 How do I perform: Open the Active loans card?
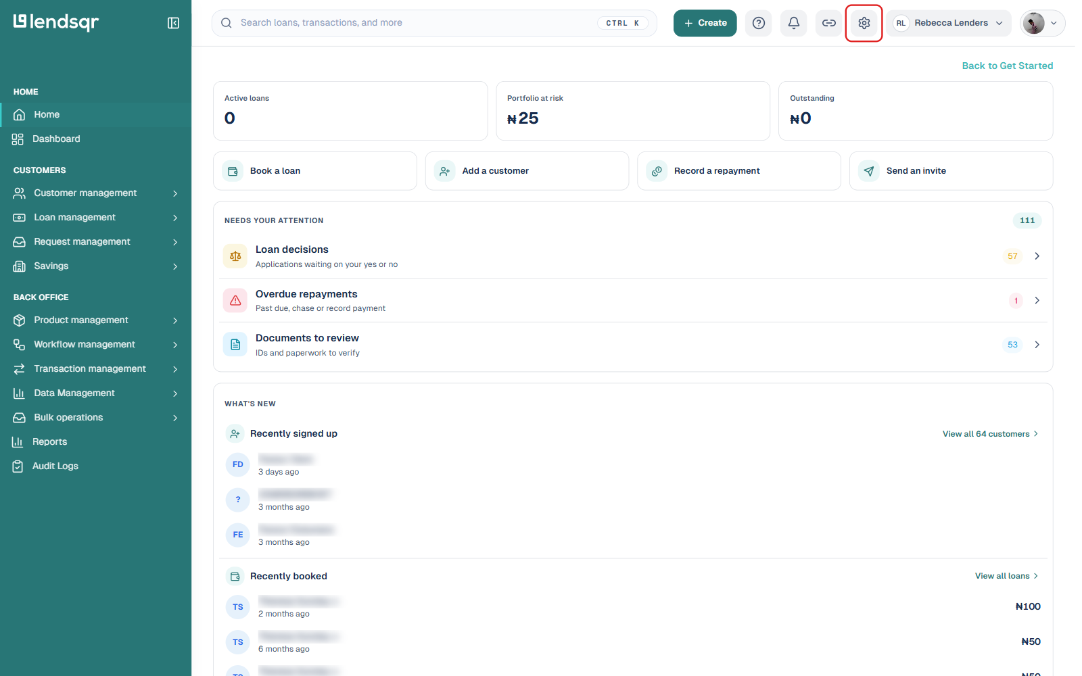pos(350,111)
